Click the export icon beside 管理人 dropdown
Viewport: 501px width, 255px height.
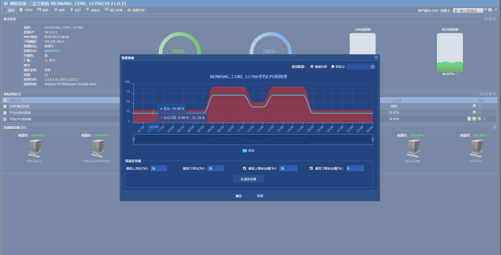pos(491,10)
